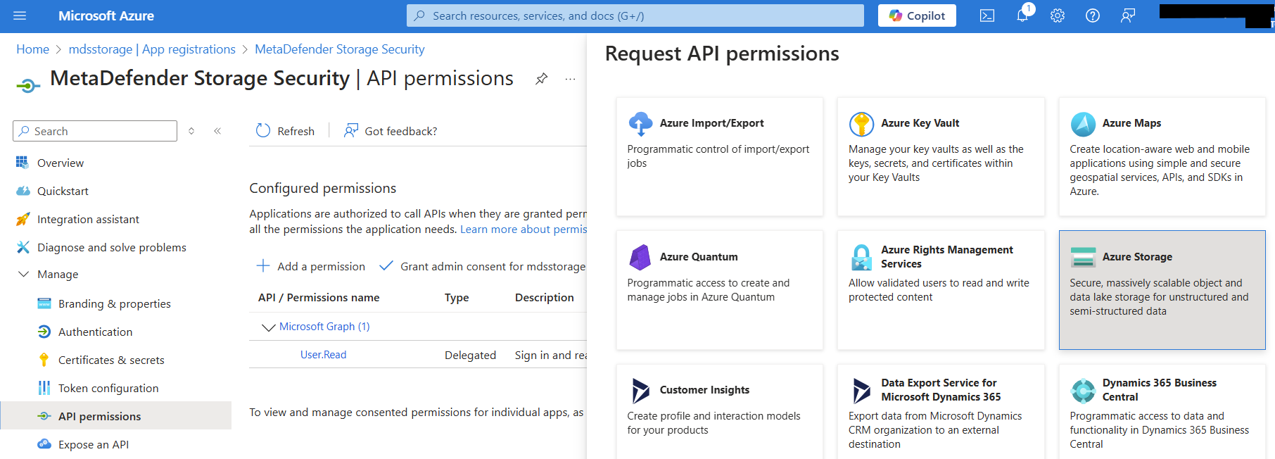Click the Integration assistant rocket icon

[x=23, y=219]
